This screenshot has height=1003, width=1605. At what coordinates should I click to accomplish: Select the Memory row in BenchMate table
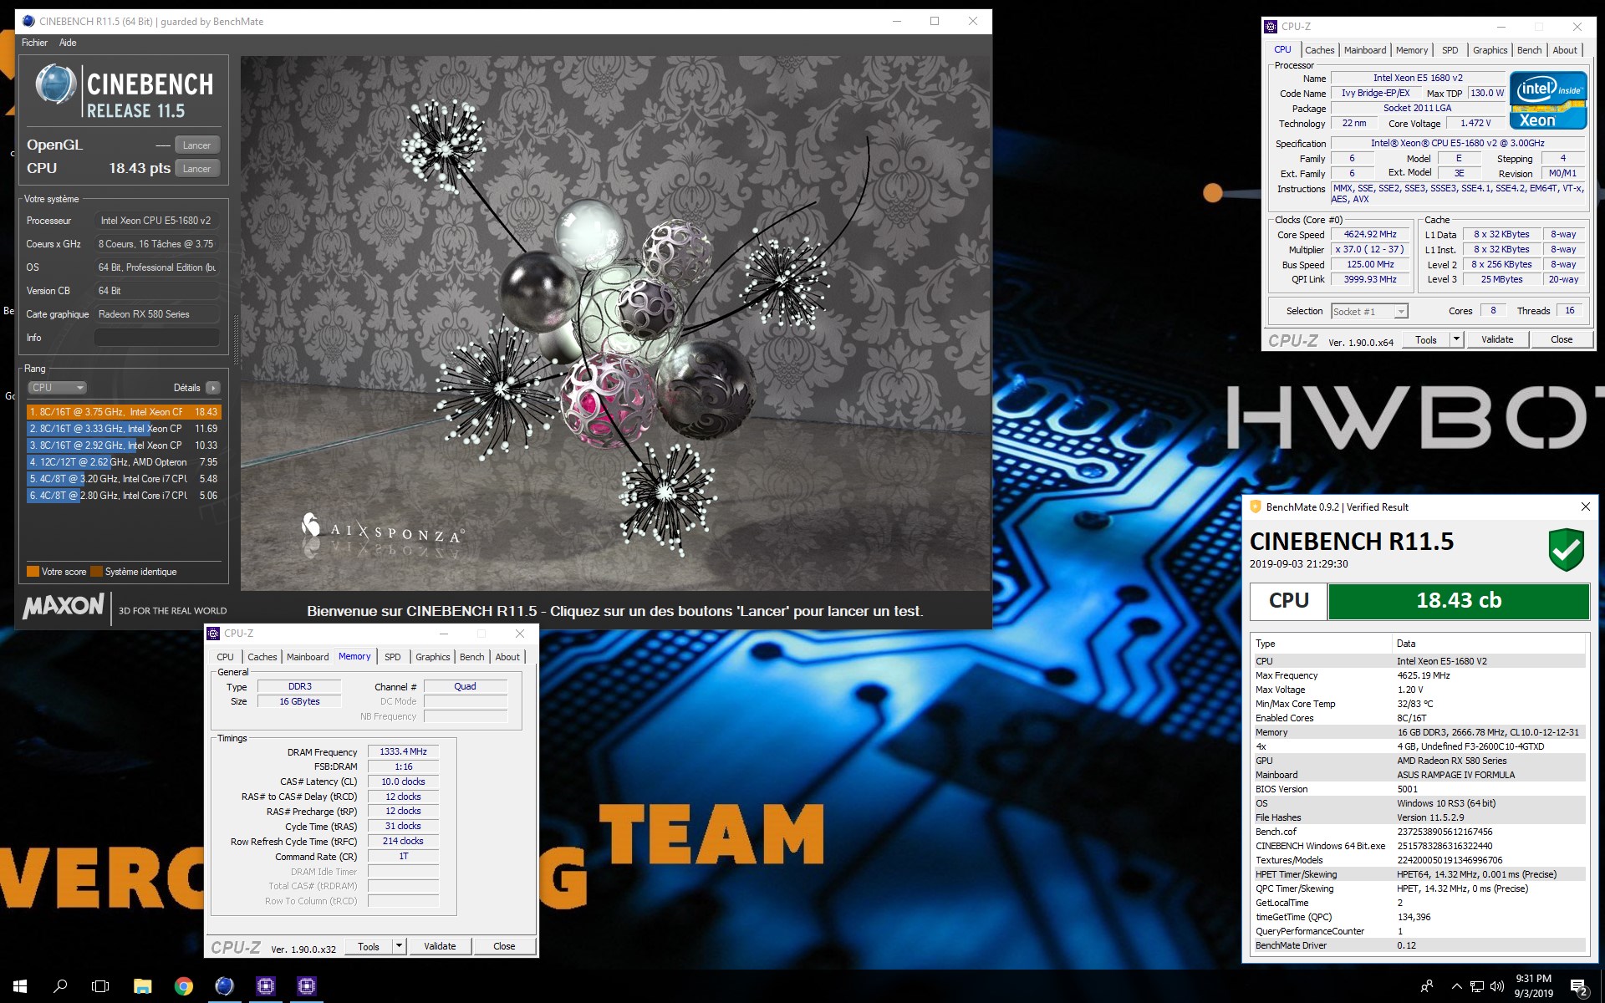[x=1419, y=732]
